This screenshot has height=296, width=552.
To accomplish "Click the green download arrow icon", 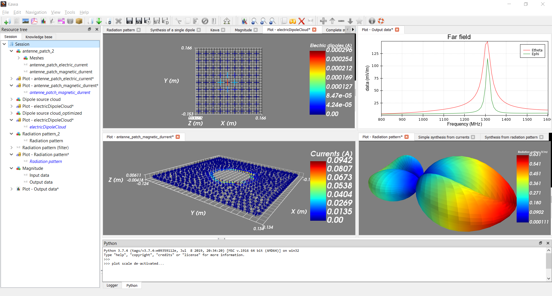I will (99, 21).
